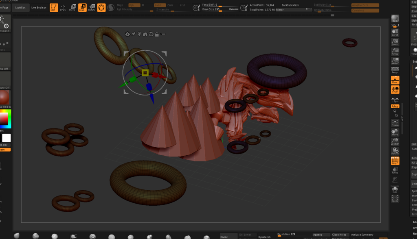Select the white secondary color swatch
The image size is (417, 239).
point(7,138)
